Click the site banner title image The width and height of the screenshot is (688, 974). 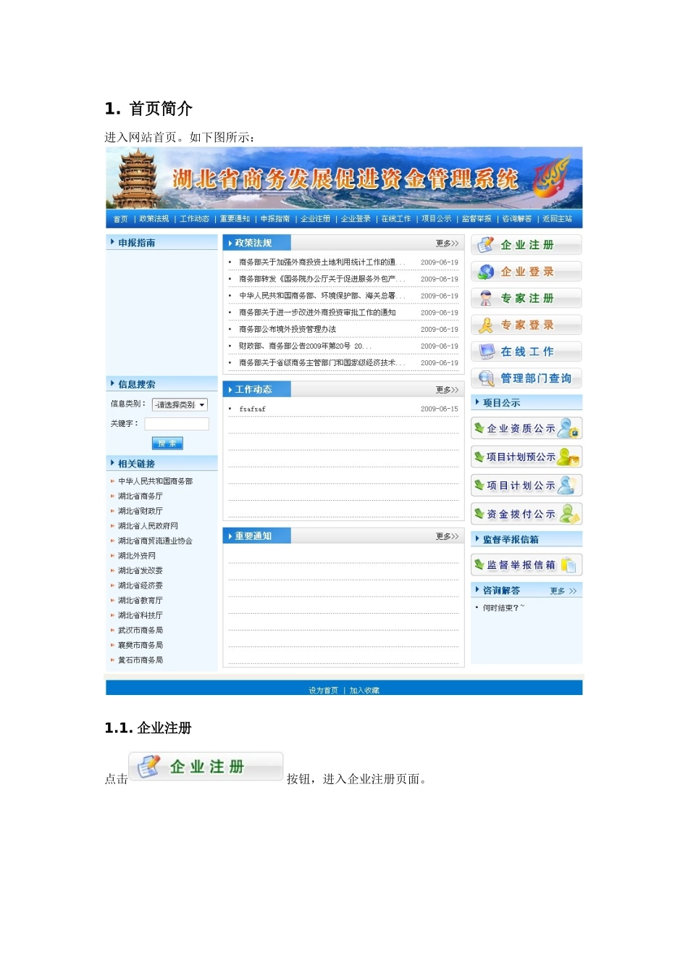tap(345, 178)
